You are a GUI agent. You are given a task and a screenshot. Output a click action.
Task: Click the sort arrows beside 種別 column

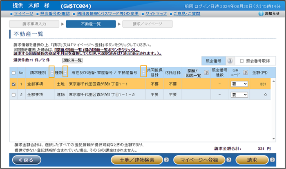tap(65, 72)
